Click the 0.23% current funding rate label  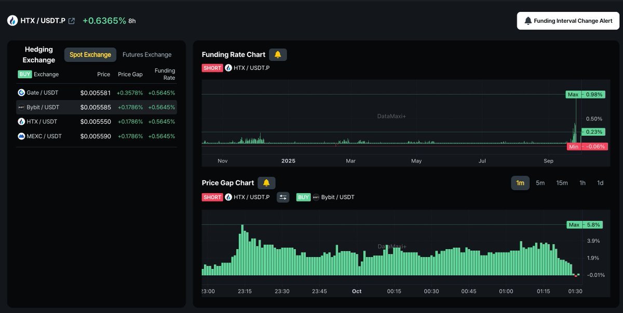pyautogui.click(x=593, y=132)
